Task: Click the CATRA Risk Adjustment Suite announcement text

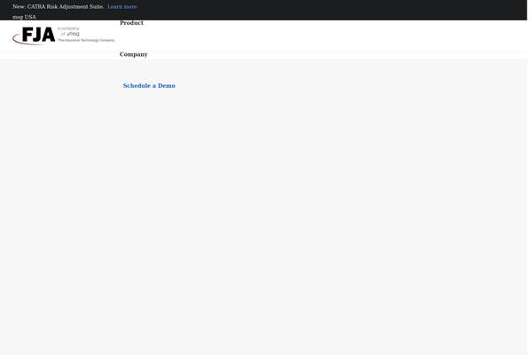Action: tap(59, 7)
